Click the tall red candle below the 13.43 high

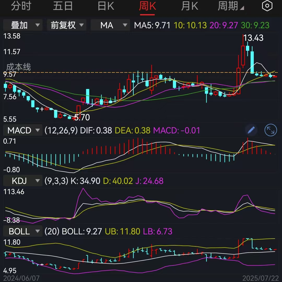pos(243,55)
